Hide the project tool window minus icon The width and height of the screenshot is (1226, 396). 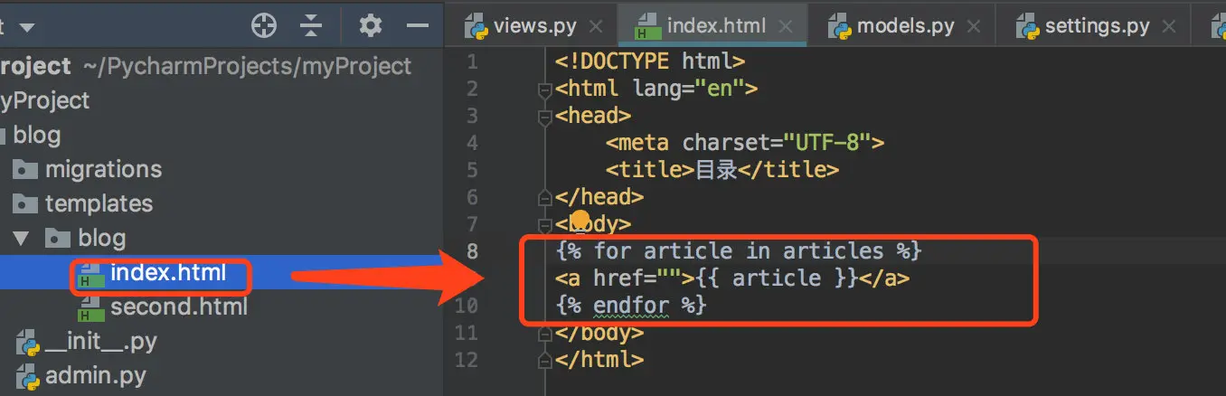pos(418,25)
